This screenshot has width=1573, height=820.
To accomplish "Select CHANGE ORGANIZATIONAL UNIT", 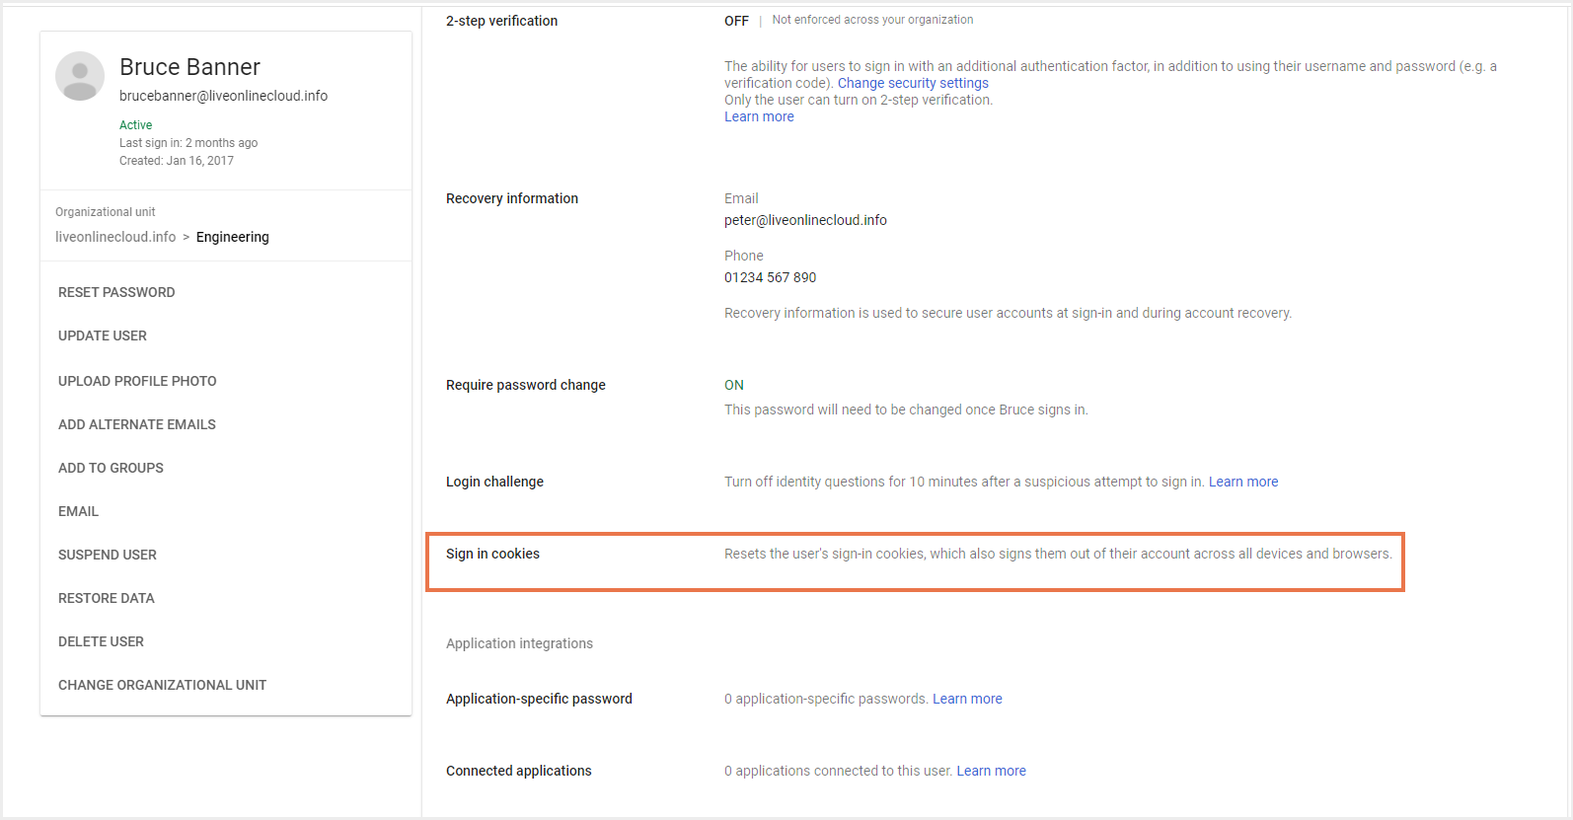I will pos(163,685).
